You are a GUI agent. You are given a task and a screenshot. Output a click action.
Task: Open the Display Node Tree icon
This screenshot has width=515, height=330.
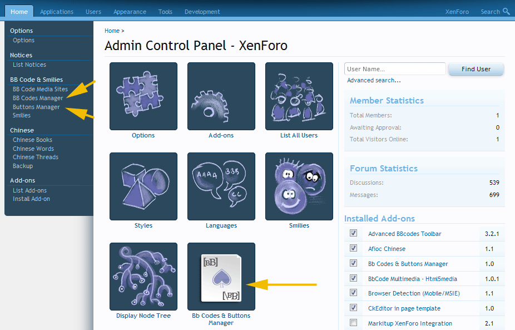click(143, 277)
